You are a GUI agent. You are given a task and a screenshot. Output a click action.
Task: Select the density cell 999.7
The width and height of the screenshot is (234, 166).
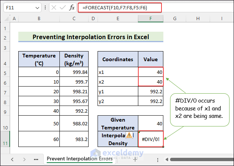(74, 82)
